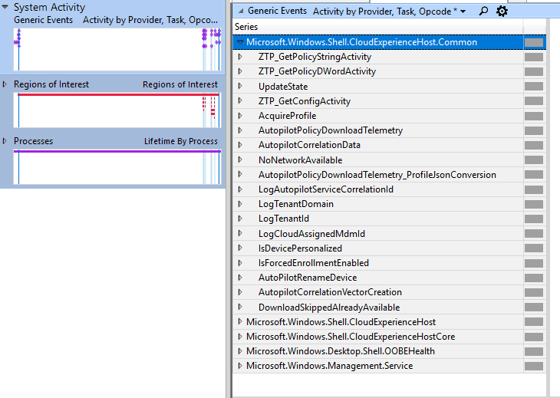Expand the LogCloudAssignedMdmId row
560x398 pixels.
[x=240, y=233]
